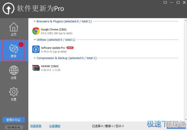The height and width of the screenshot is (130, 187).
Task: Open the feedback message icon in title bar
Action: click(165, 3)
